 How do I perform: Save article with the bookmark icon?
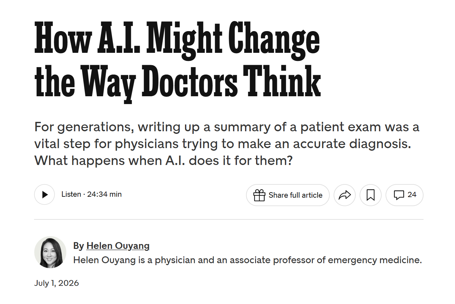(371, 195)
